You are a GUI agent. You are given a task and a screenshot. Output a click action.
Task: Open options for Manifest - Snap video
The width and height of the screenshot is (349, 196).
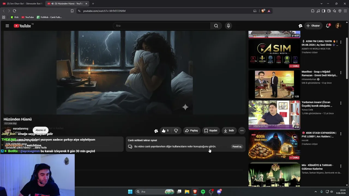(x=341, y=73)
